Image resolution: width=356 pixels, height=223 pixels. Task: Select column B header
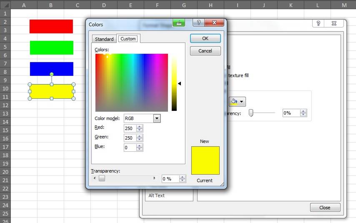pos(50,5)
